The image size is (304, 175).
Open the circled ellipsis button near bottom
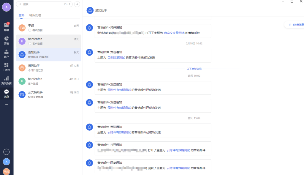click(x=7, y=152)
